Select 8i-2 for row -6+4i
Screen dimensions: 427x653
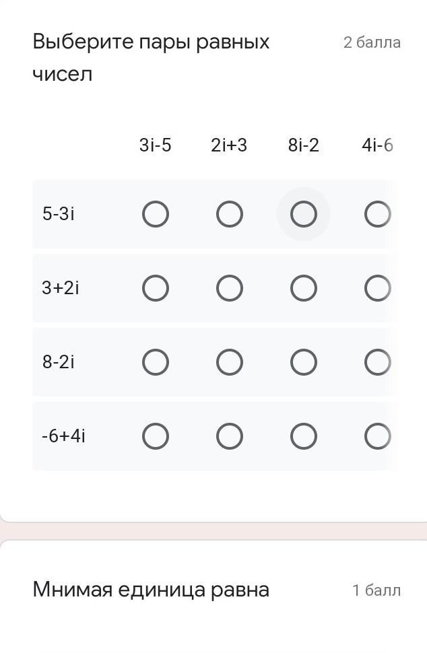pyautogui.click(x=304, y=437)
